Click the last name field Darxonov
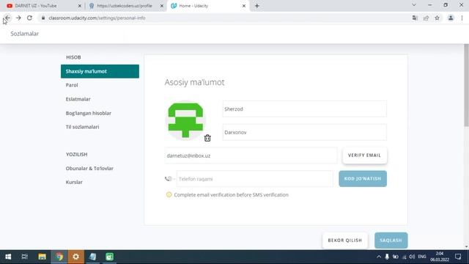 tap(305, 132)
